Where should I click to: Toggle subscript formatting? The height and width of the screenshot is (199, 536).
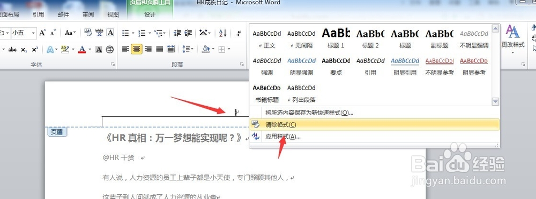point(24,50)
